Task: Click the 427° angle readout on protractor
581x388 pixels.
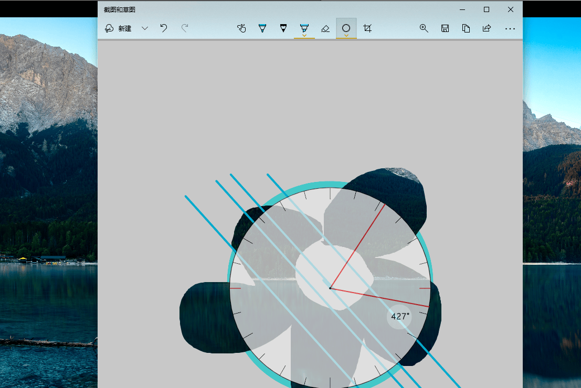Action: tap(400, 317)
